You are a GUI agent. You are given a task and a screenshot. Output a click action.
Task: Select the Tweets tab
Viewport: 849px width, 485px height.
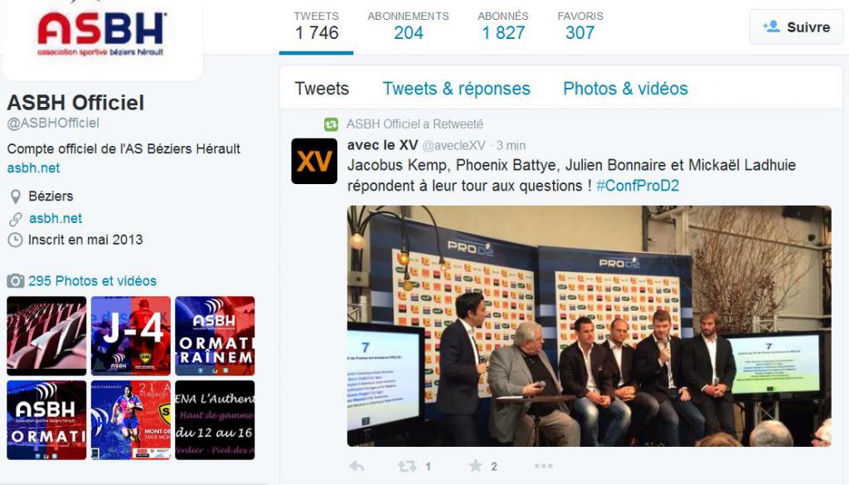322,88
